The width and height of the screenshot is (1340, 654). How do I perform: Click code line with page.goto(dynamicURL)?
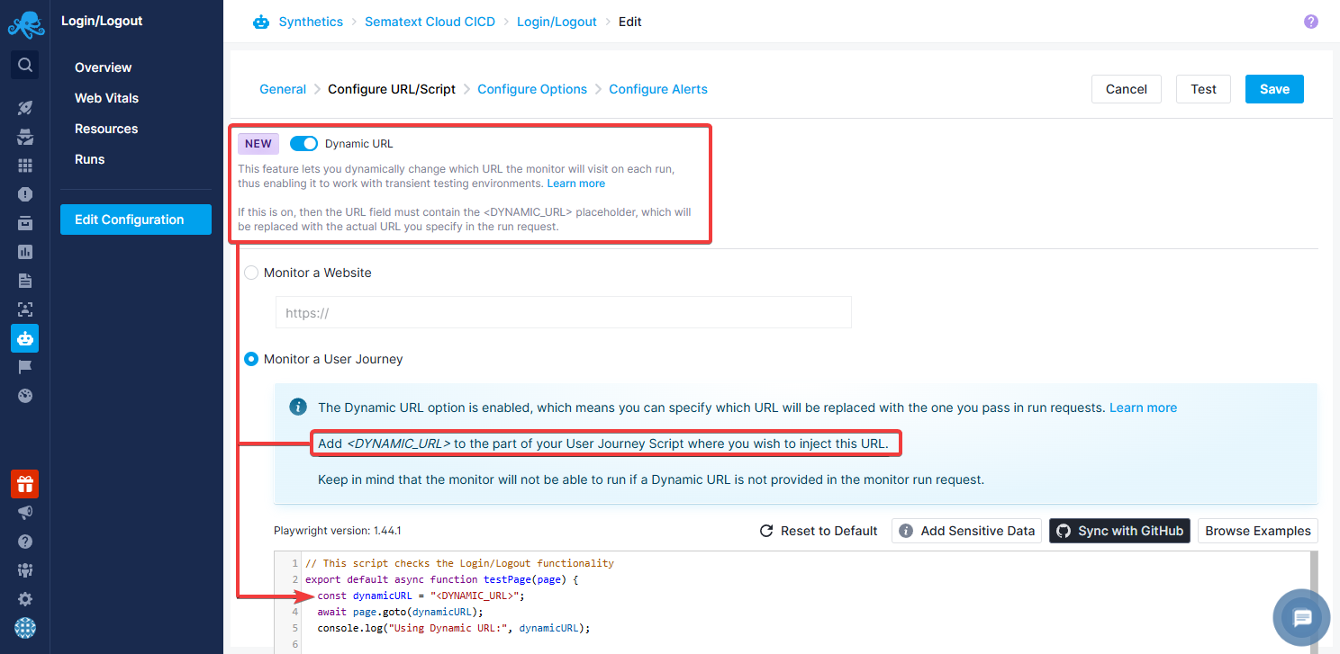[400, 612]
